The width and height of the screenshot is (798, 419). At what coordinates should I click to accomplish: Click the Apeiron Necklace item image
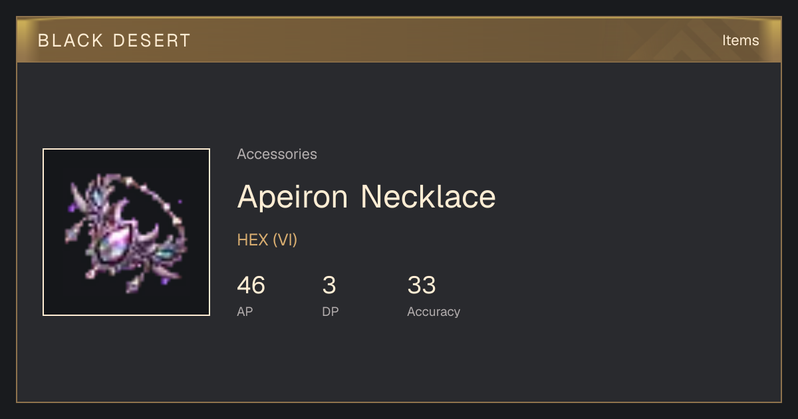[x=126, y=232]
